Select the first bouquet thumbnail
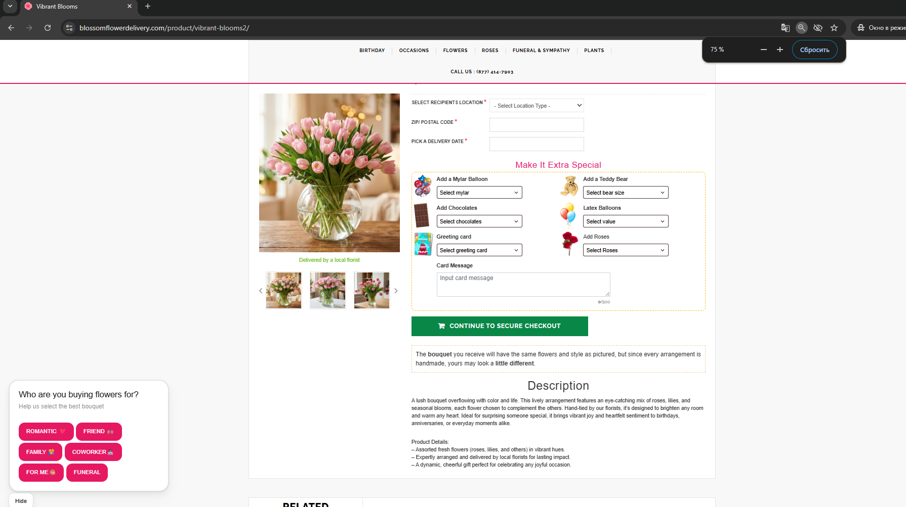 click(283, 290)
